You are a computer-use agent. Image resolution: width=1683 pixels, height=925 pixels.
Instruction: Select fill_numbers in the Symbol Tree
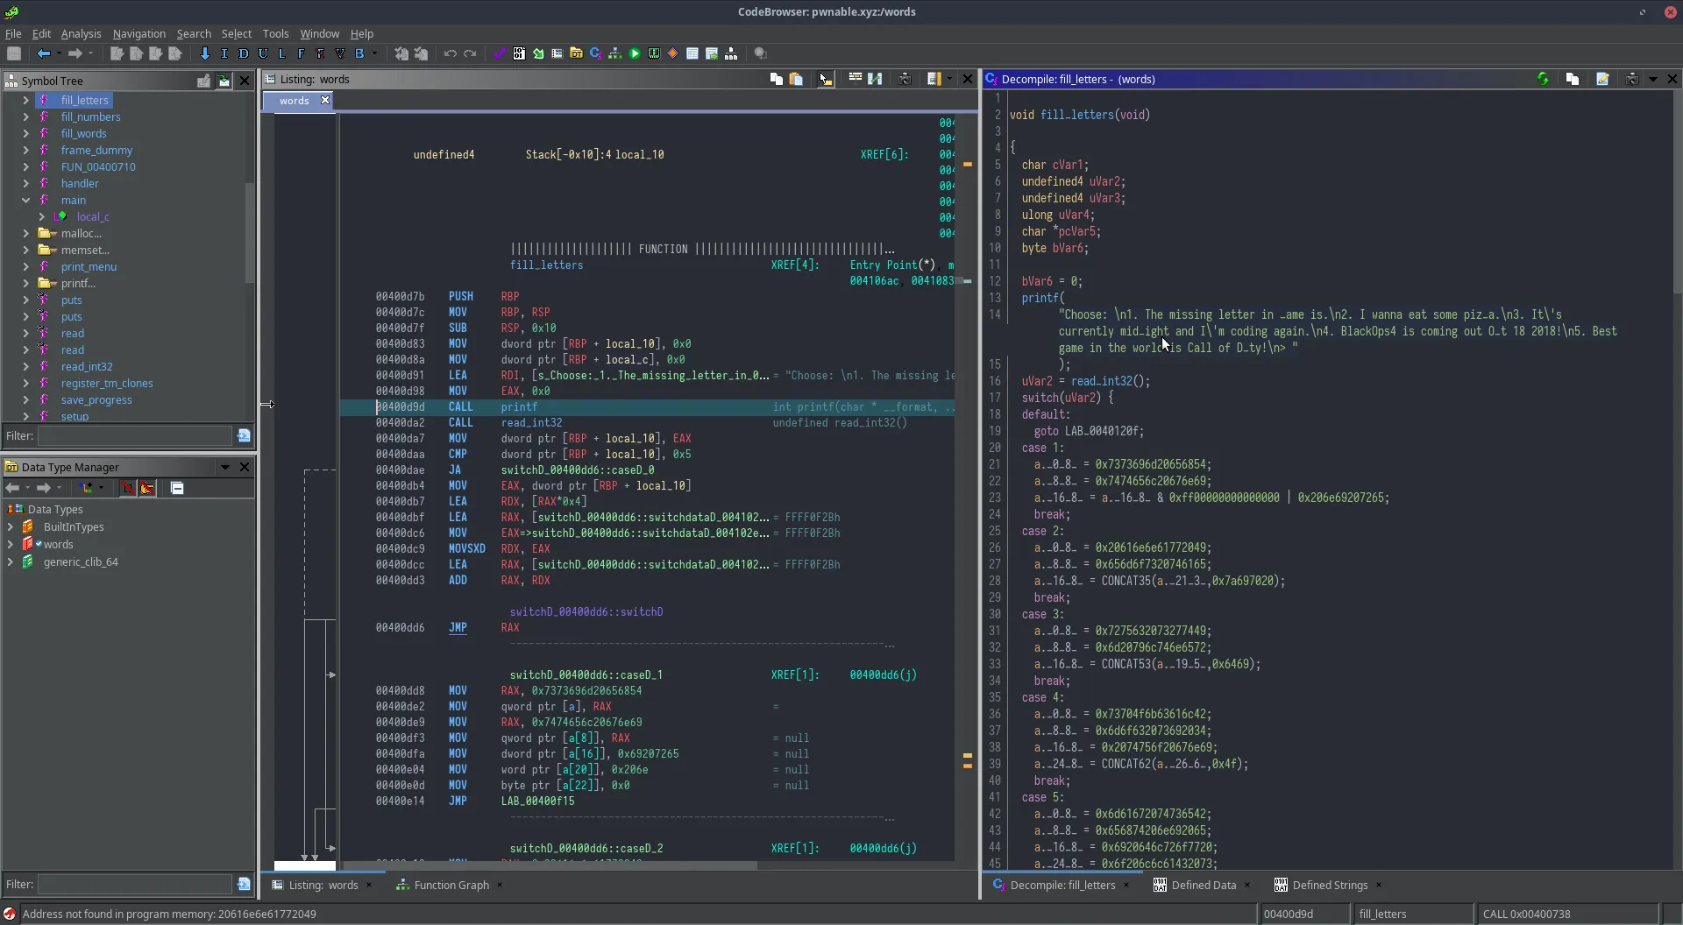tap(90, 117)
